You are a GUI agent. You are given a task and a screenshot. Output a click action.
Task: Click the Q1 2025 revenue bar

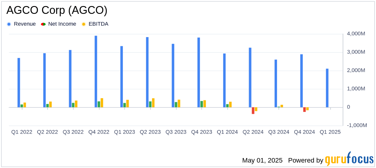click(x=327, y=88)
